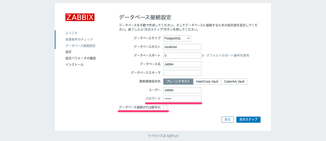
Task: Click the 戻る button
Action: coord(228,120)
